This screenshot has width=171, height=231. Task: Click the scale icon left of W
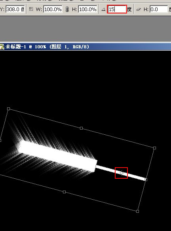point(31,9)
